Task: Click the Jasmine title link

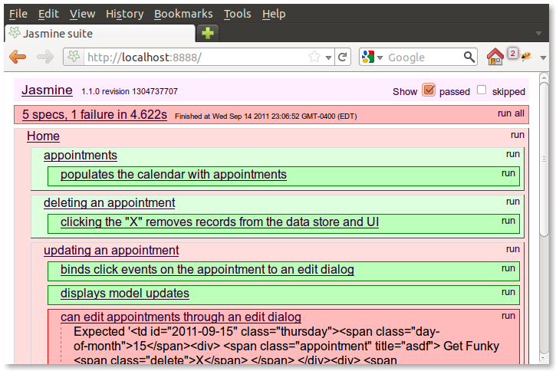Action: (47, 90)
